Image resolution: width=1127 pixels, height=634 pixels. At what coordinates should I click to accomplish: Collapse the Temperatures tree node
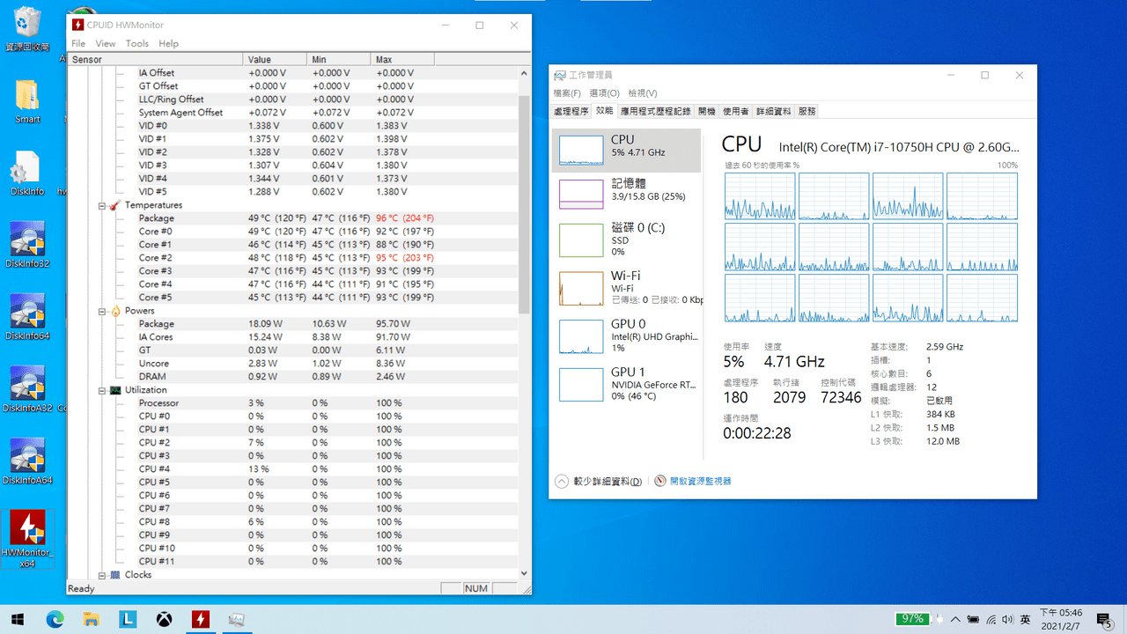pyautogui.click(x=102, y=205)
